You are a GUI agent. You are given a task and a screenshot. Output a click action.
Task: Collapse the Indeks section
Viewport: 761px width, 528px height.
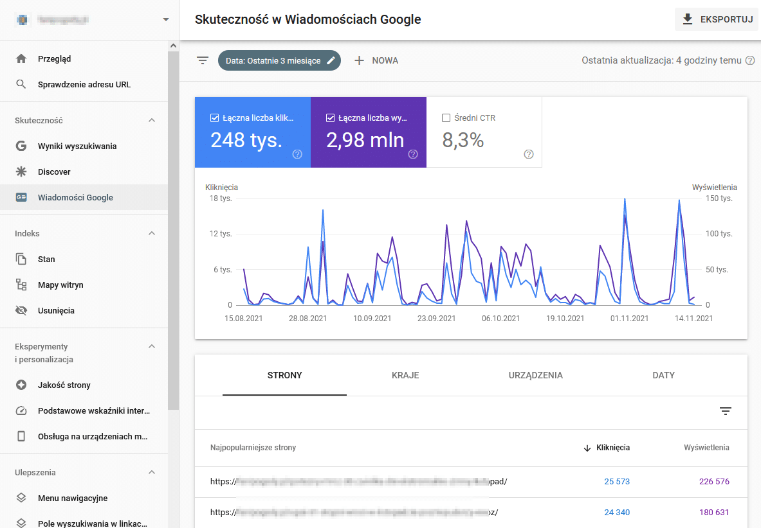(152, 233)
